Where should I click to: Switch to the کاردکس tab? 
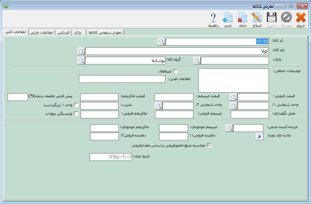63,32
